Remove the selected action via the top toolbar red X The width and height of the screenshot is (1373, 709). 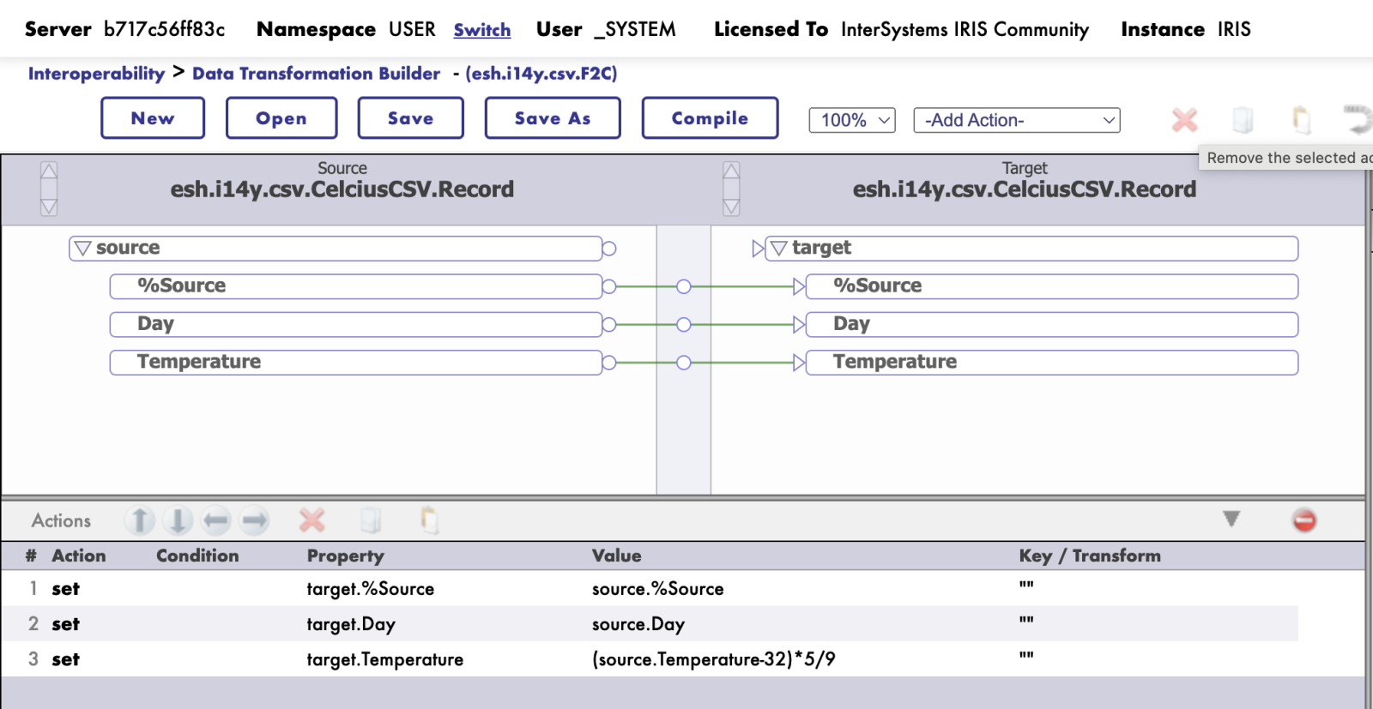click(1184, 120)
